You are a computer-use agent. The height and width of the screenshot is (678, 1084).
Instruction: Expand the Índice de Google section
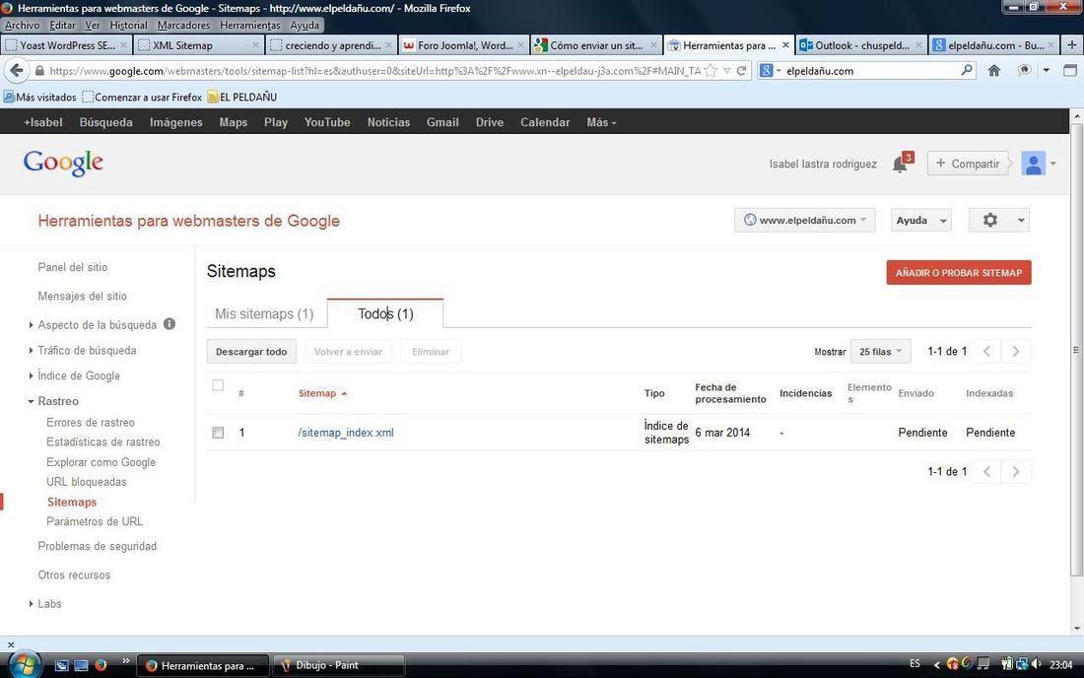32,376
